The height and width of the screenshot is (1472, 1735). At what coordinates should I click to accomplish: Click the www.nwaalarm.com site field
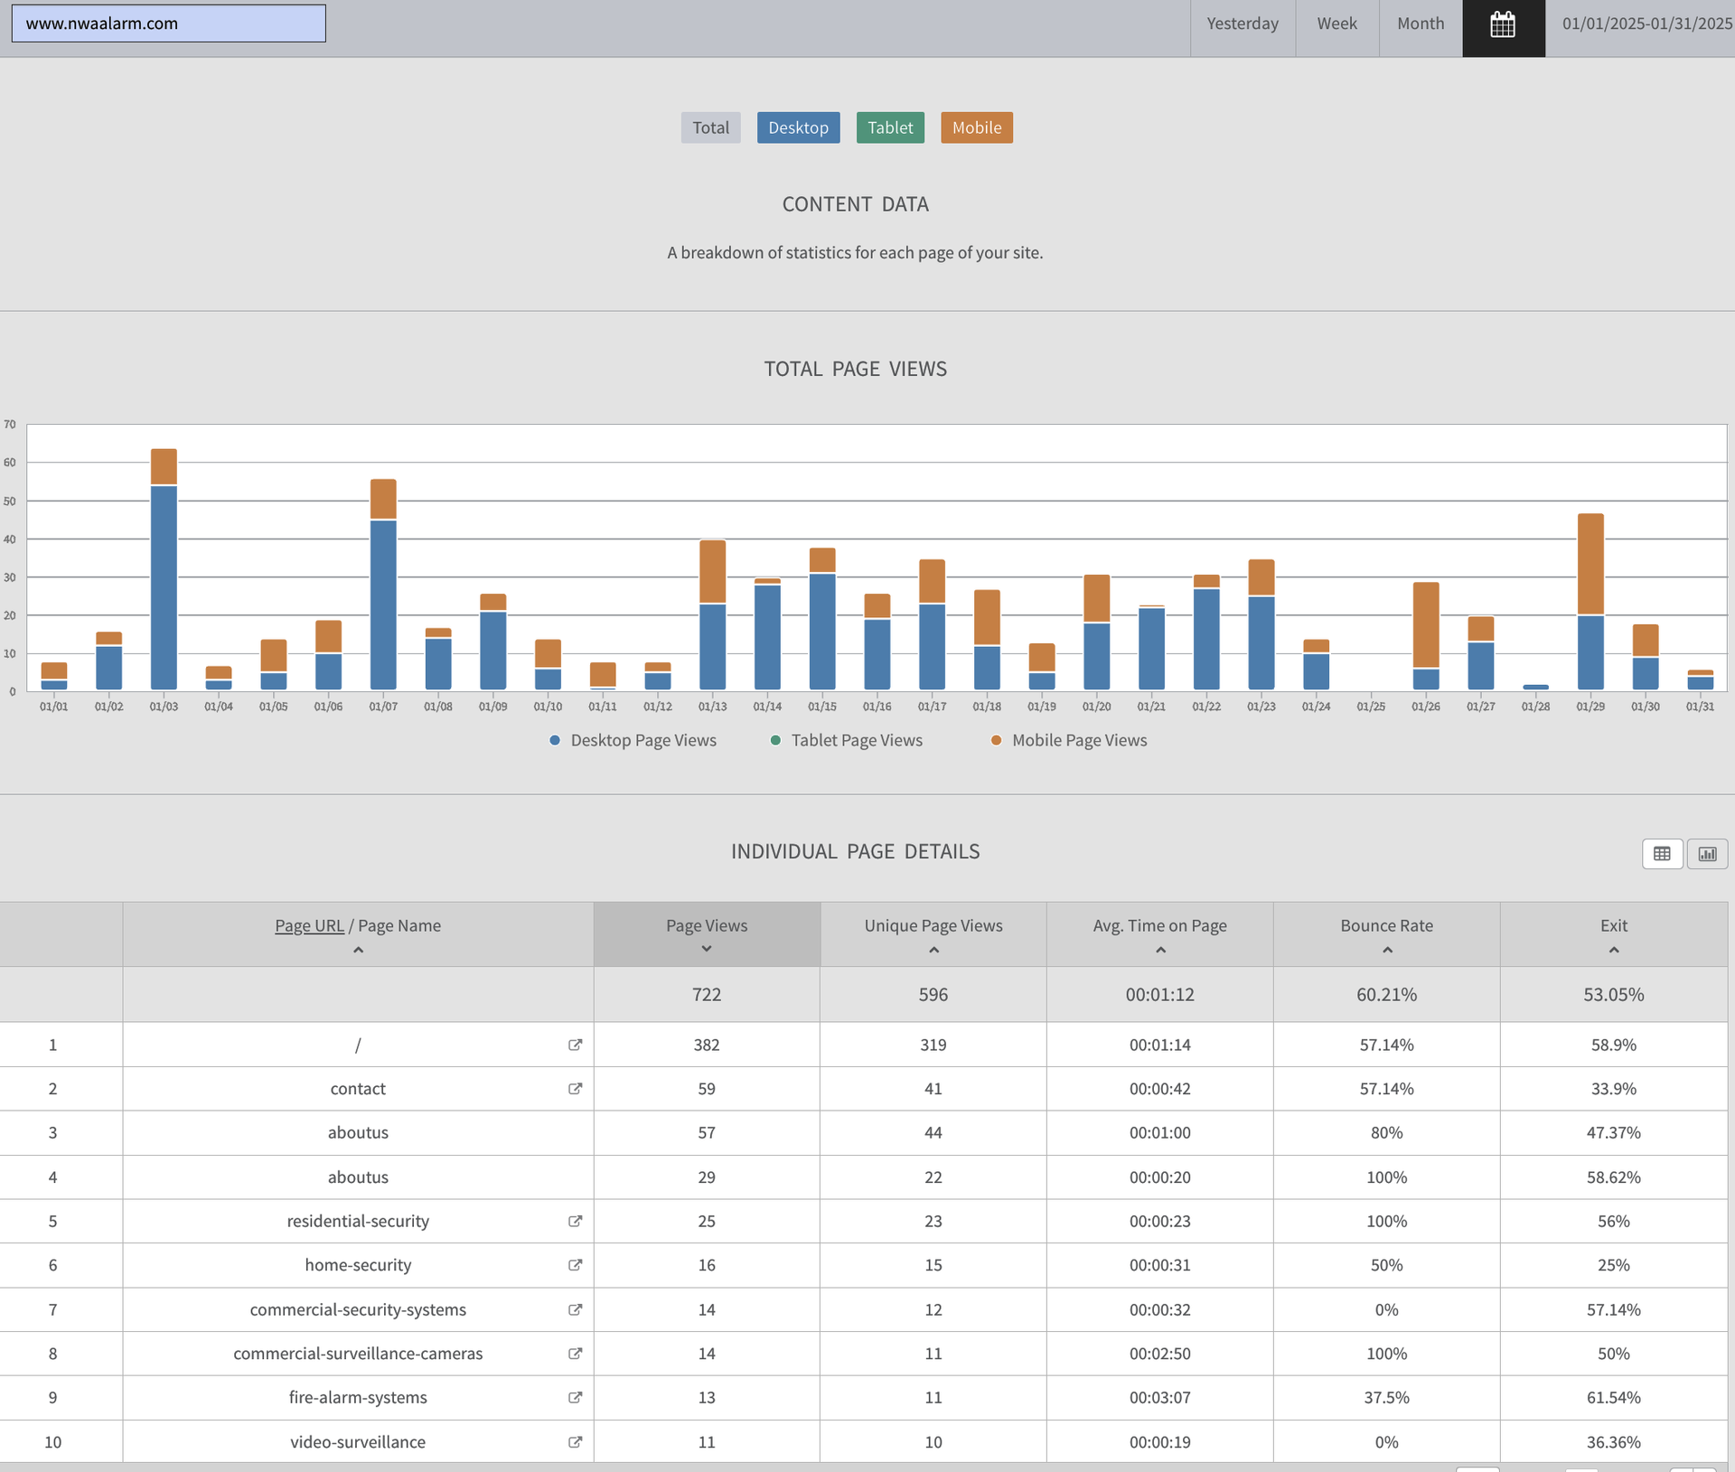click(x=168, y=23)
